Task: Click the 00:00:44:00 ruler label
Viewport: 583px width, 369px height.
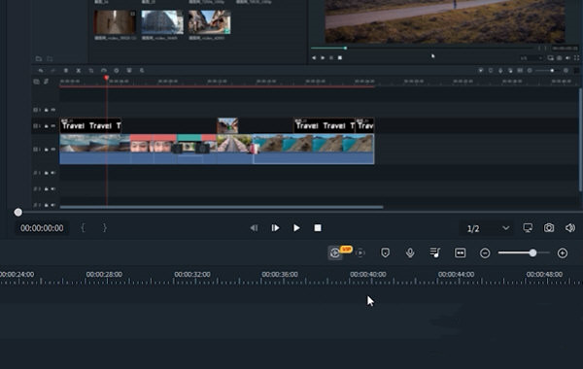Action: (456, 274)
